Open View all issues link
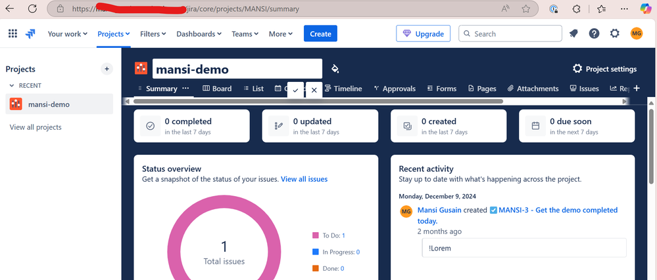 tap(304, 179)
